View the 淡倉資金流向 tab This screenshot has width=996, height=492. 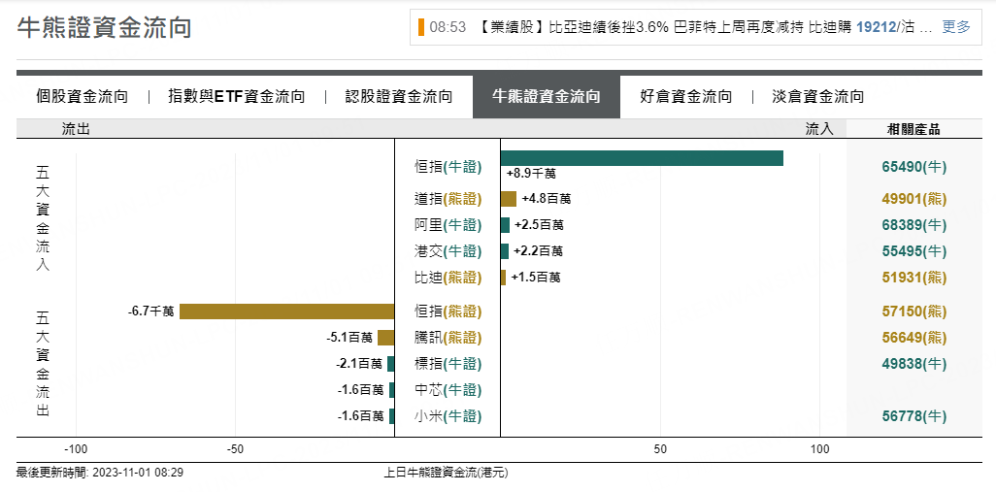pyautogui.click(x=818, y=96)
